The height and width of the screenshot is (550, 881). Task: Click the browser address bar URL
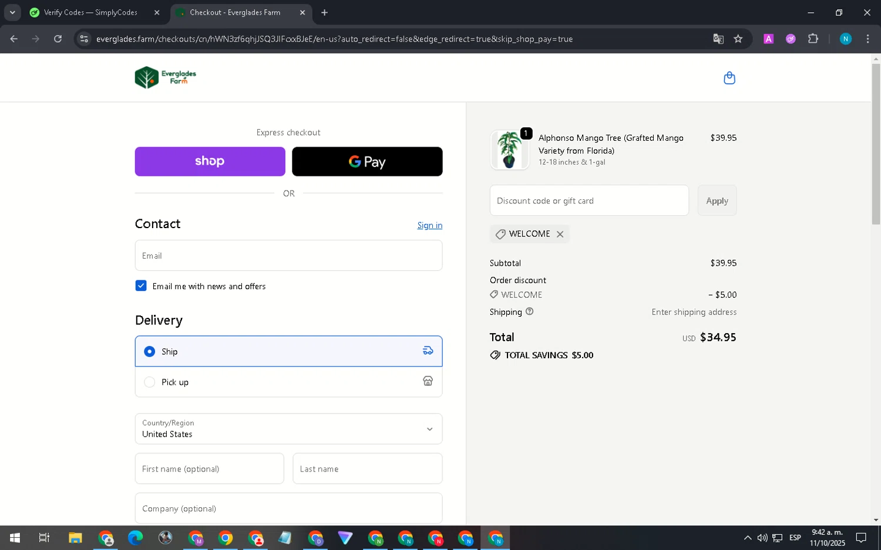point(334,39)
